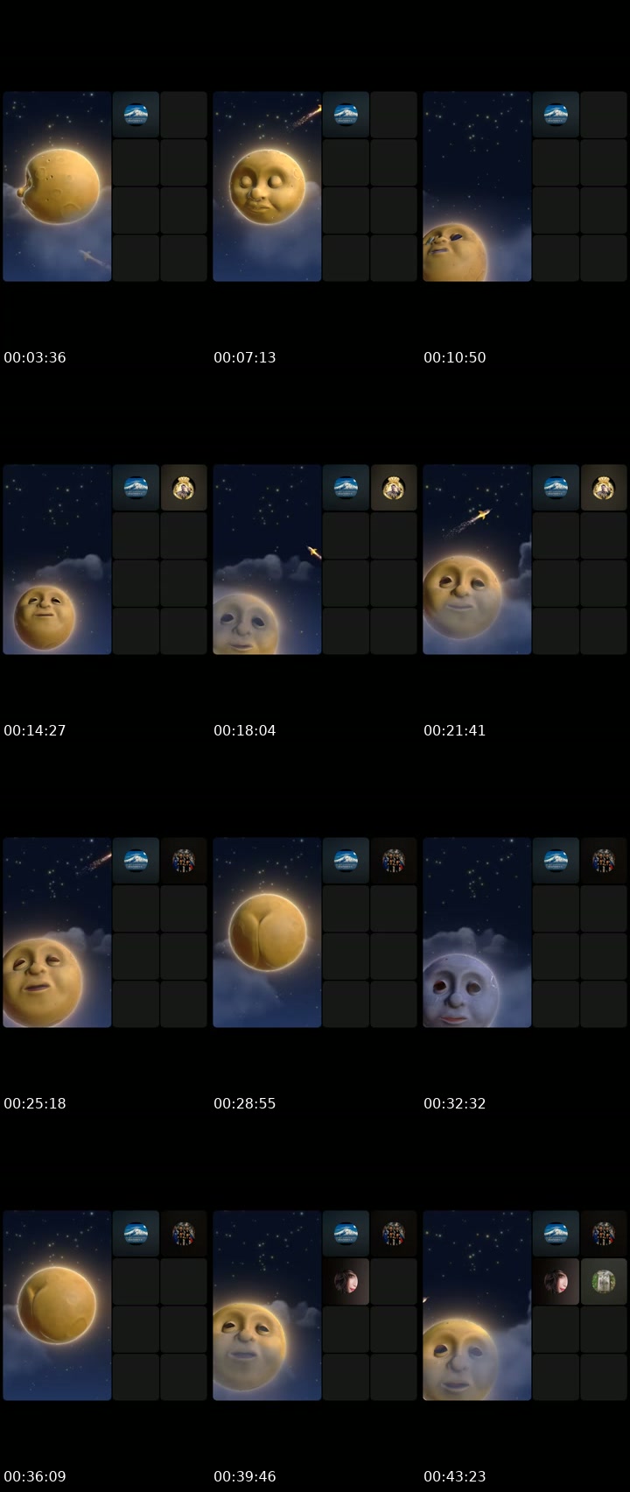Select the side-profile moon image at 00:03:36
630x1492 pixels.
pos(57,186)
